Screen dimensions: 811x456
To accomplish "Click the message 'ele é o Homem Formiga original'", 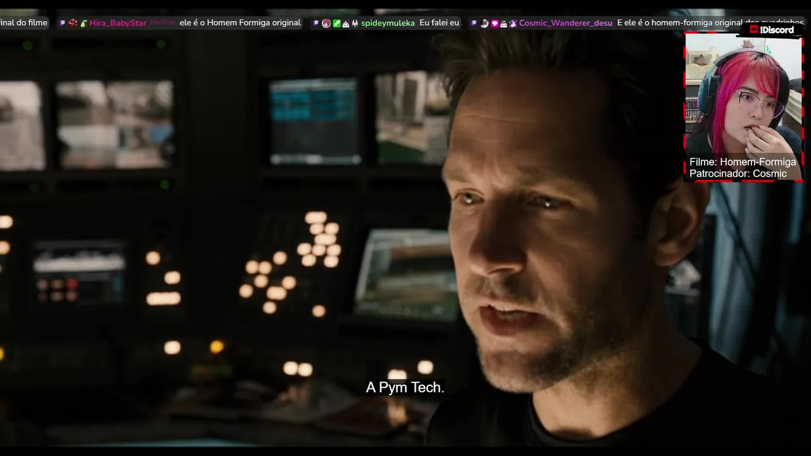I will click(240, 23).
